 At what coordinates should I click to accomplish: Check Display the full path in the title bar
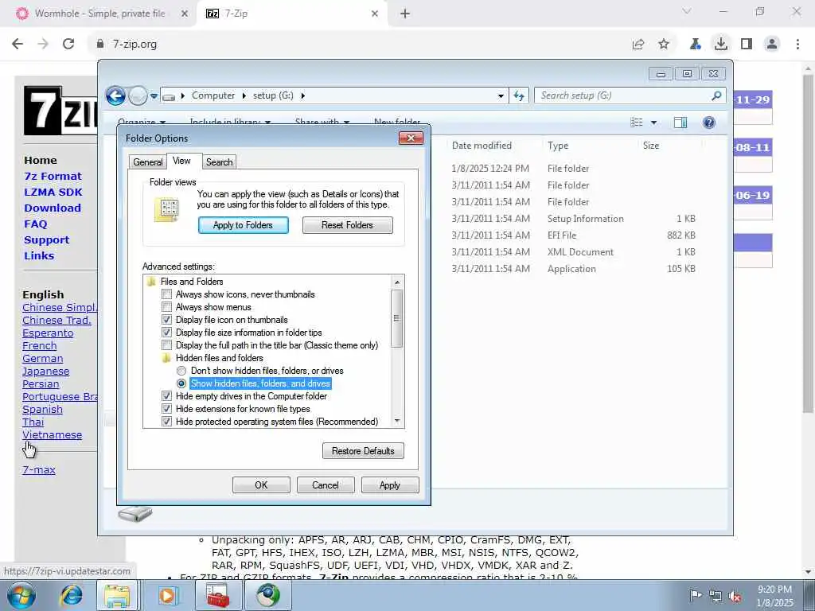(x=167, y=345)
